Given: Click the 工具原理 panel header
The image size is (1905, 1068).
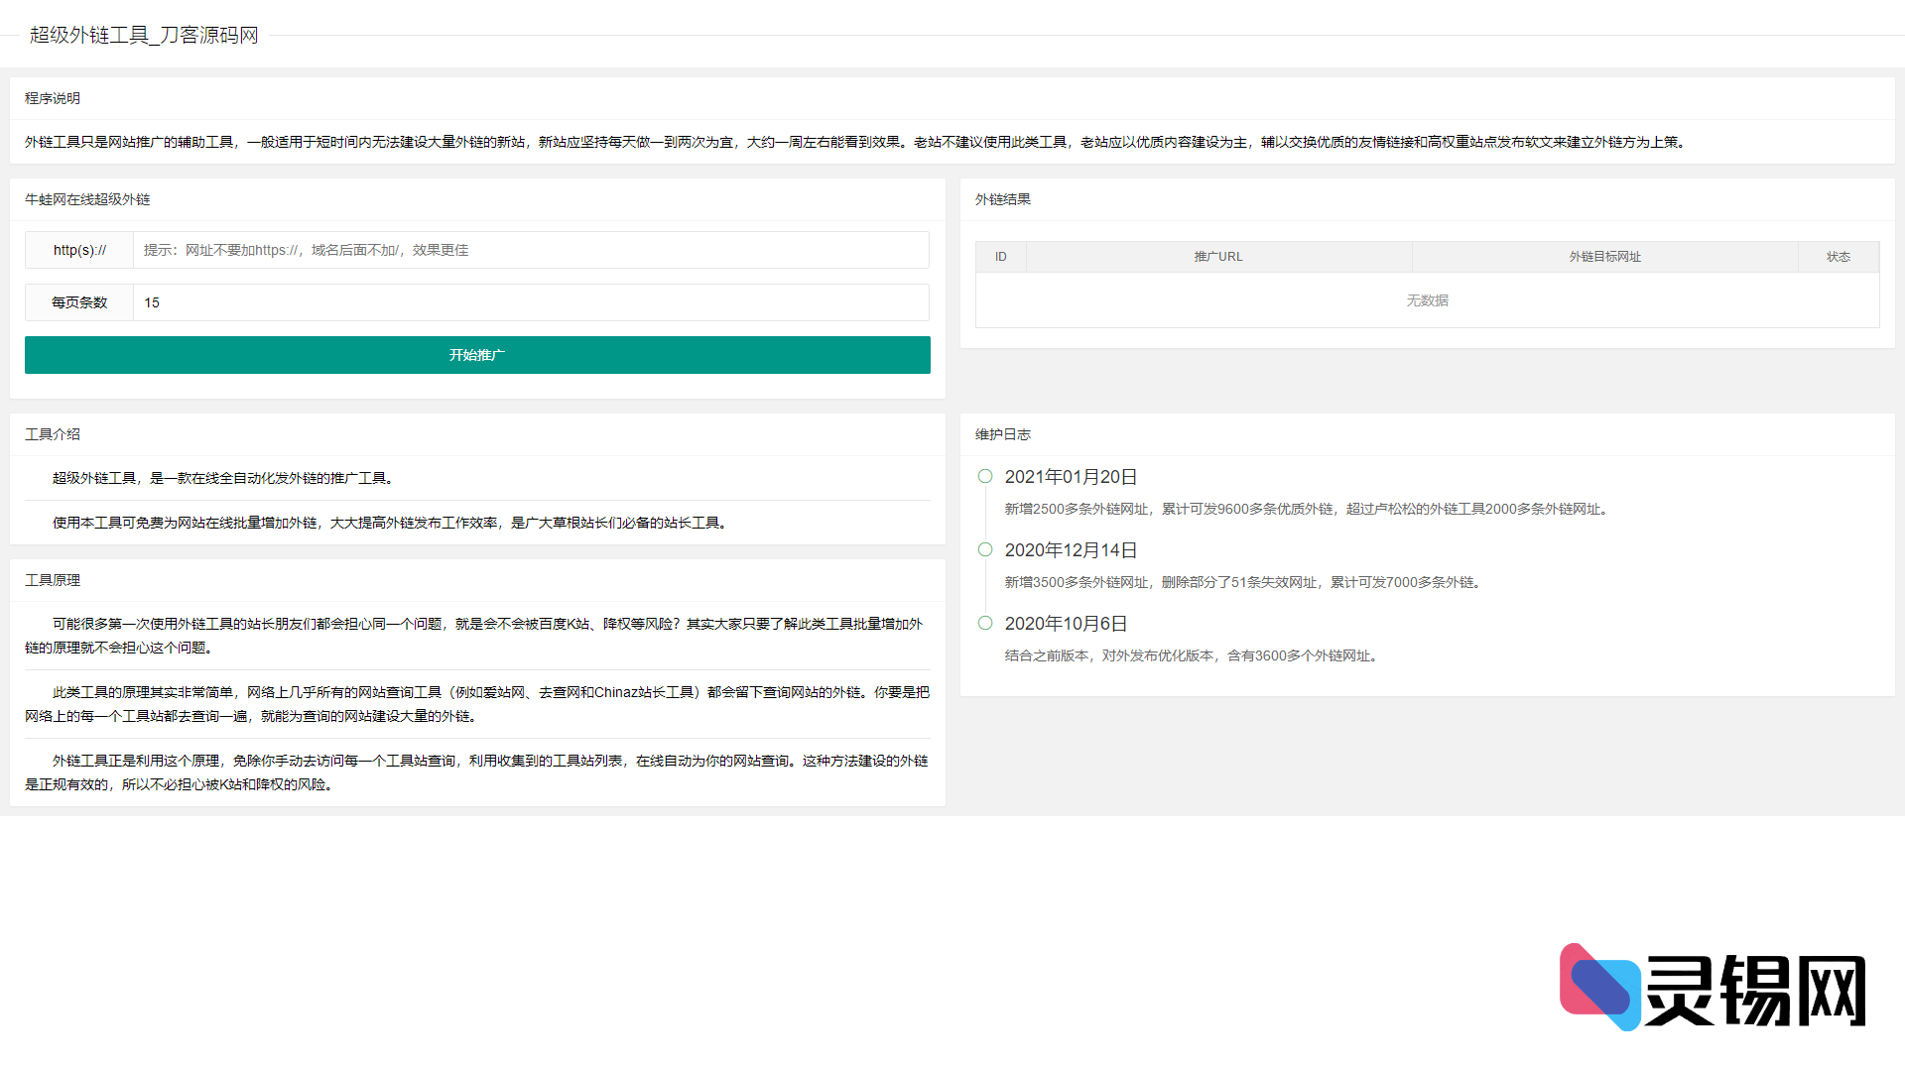Looking at the screenshot, I should tap(53, 580).
